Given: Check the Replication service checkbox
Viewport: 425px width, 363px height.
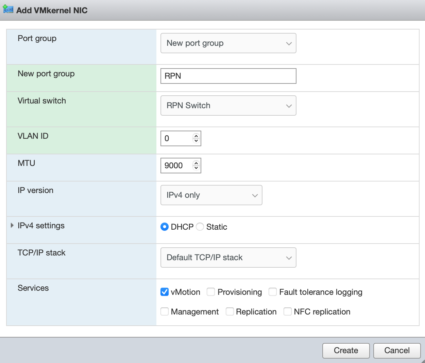Looking at the screenshot, I should 230,311.
